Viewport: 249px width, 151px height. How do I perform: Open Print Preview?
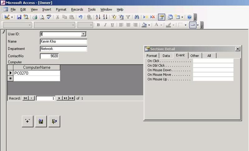[x=42, y=17]
